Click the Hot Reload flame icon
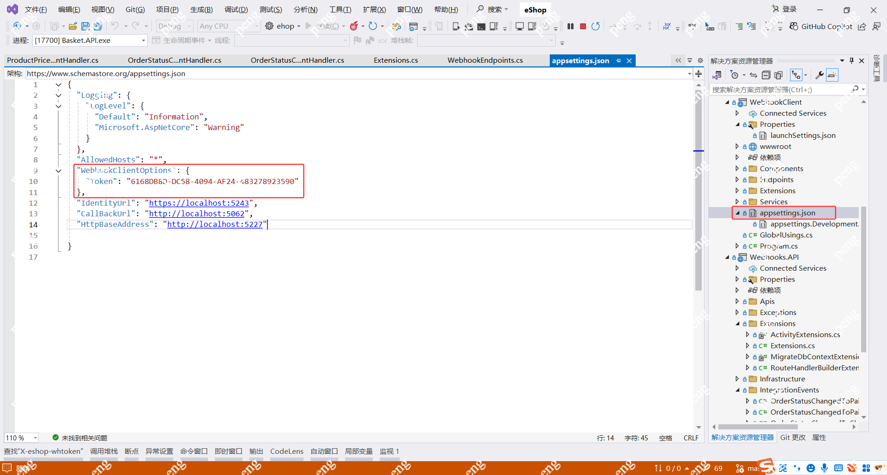This screenshot has height=475, width=887. (354, 26)
